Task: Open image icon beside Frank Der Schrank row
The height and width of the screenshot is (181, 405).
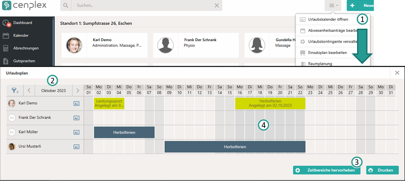Action: coord(76,118)
